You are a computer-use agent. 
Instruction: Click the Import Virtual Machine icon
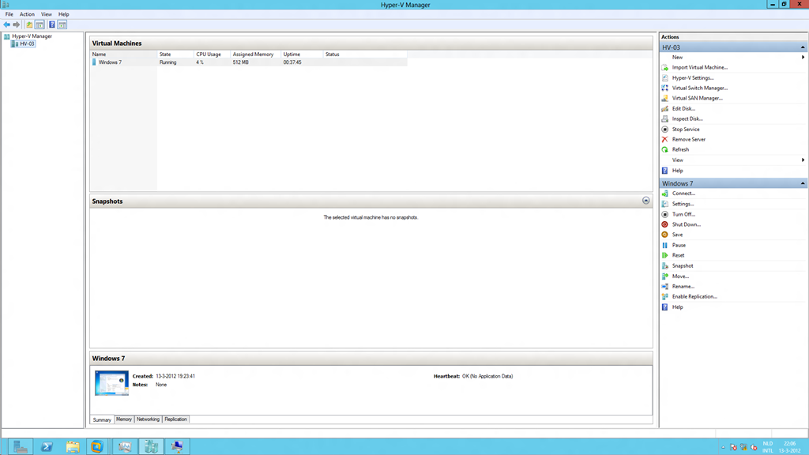coord(665,68)
